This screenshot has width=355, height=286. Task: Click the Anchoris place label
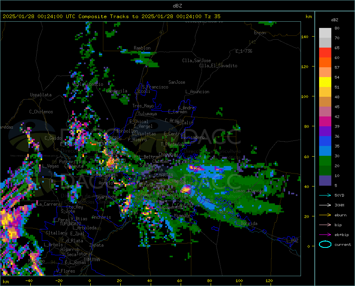(101, 217)
